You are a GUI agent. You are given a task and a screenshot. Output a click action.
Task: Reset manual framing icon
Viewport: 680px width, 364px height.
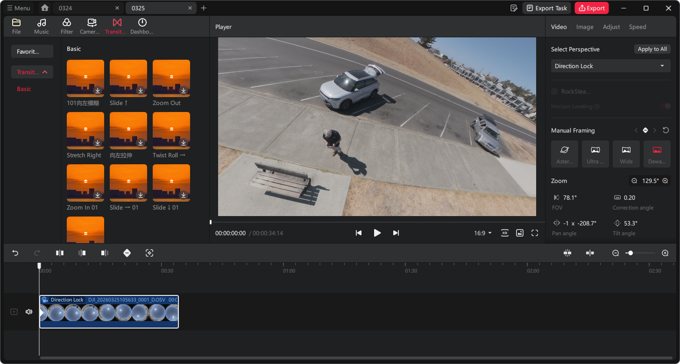[x=666, y=130]
